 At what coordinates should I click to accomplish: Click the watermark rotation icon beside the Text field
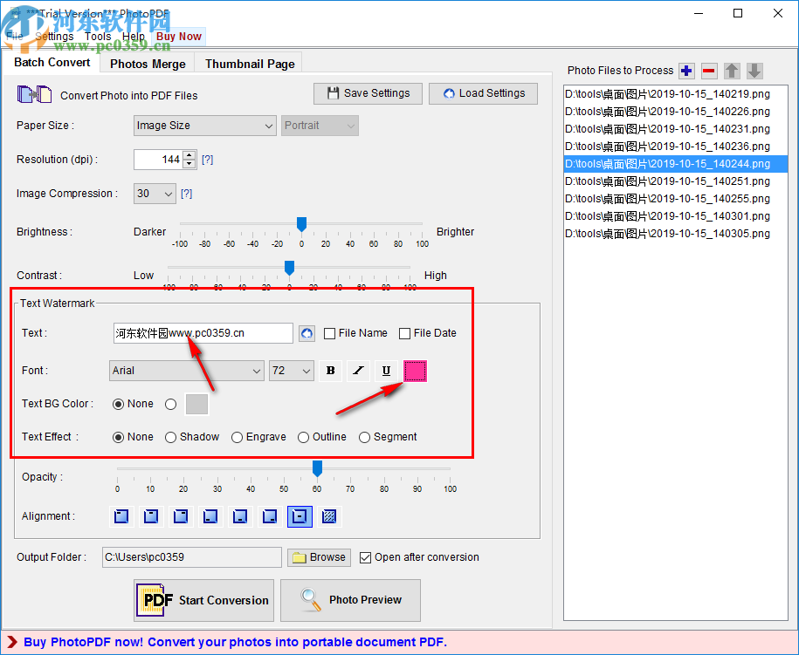(x=307, y=333)
